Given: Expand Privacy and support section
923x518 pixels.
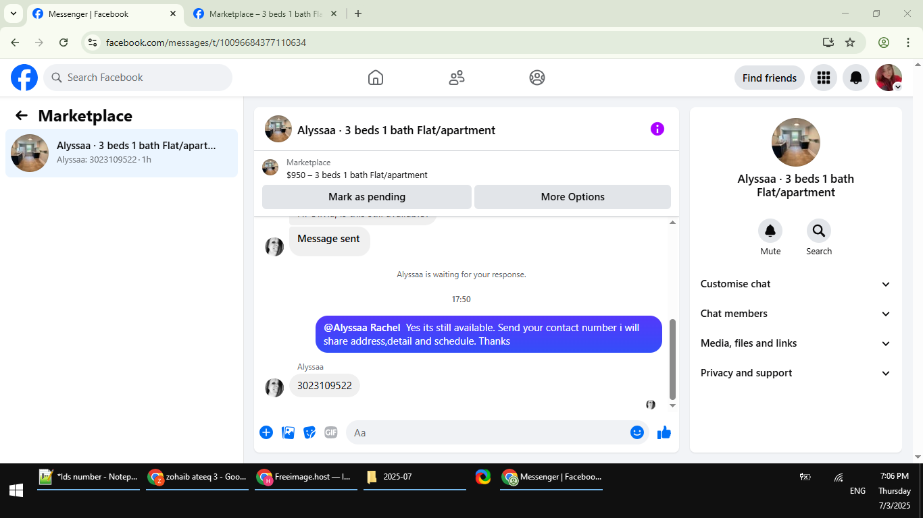Looking at the screenshot, I should pos(795,373).
